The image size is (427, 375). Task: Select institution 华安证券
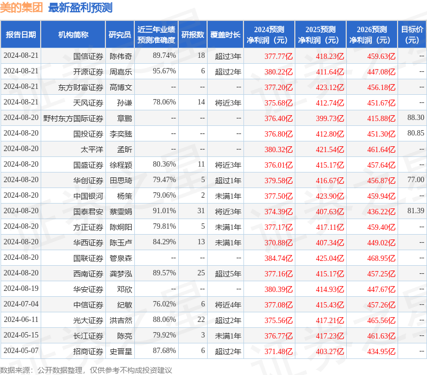[88, 289]
